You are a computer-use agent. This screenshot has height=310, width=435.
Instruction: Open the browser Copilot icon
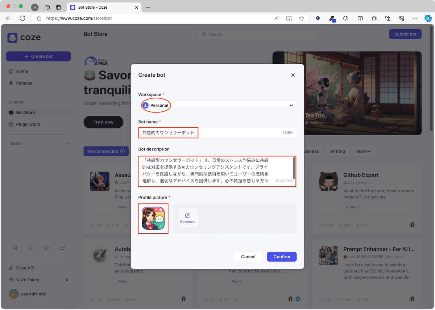[x=428, y=18]
